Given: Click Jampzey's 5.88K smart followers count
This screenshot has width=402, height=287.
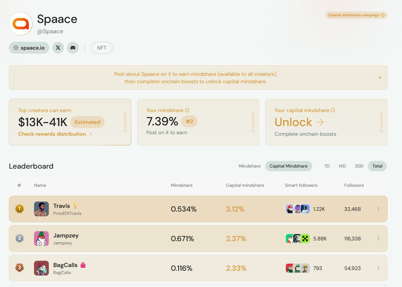Looking at the screenshot, I should [320, 239].
